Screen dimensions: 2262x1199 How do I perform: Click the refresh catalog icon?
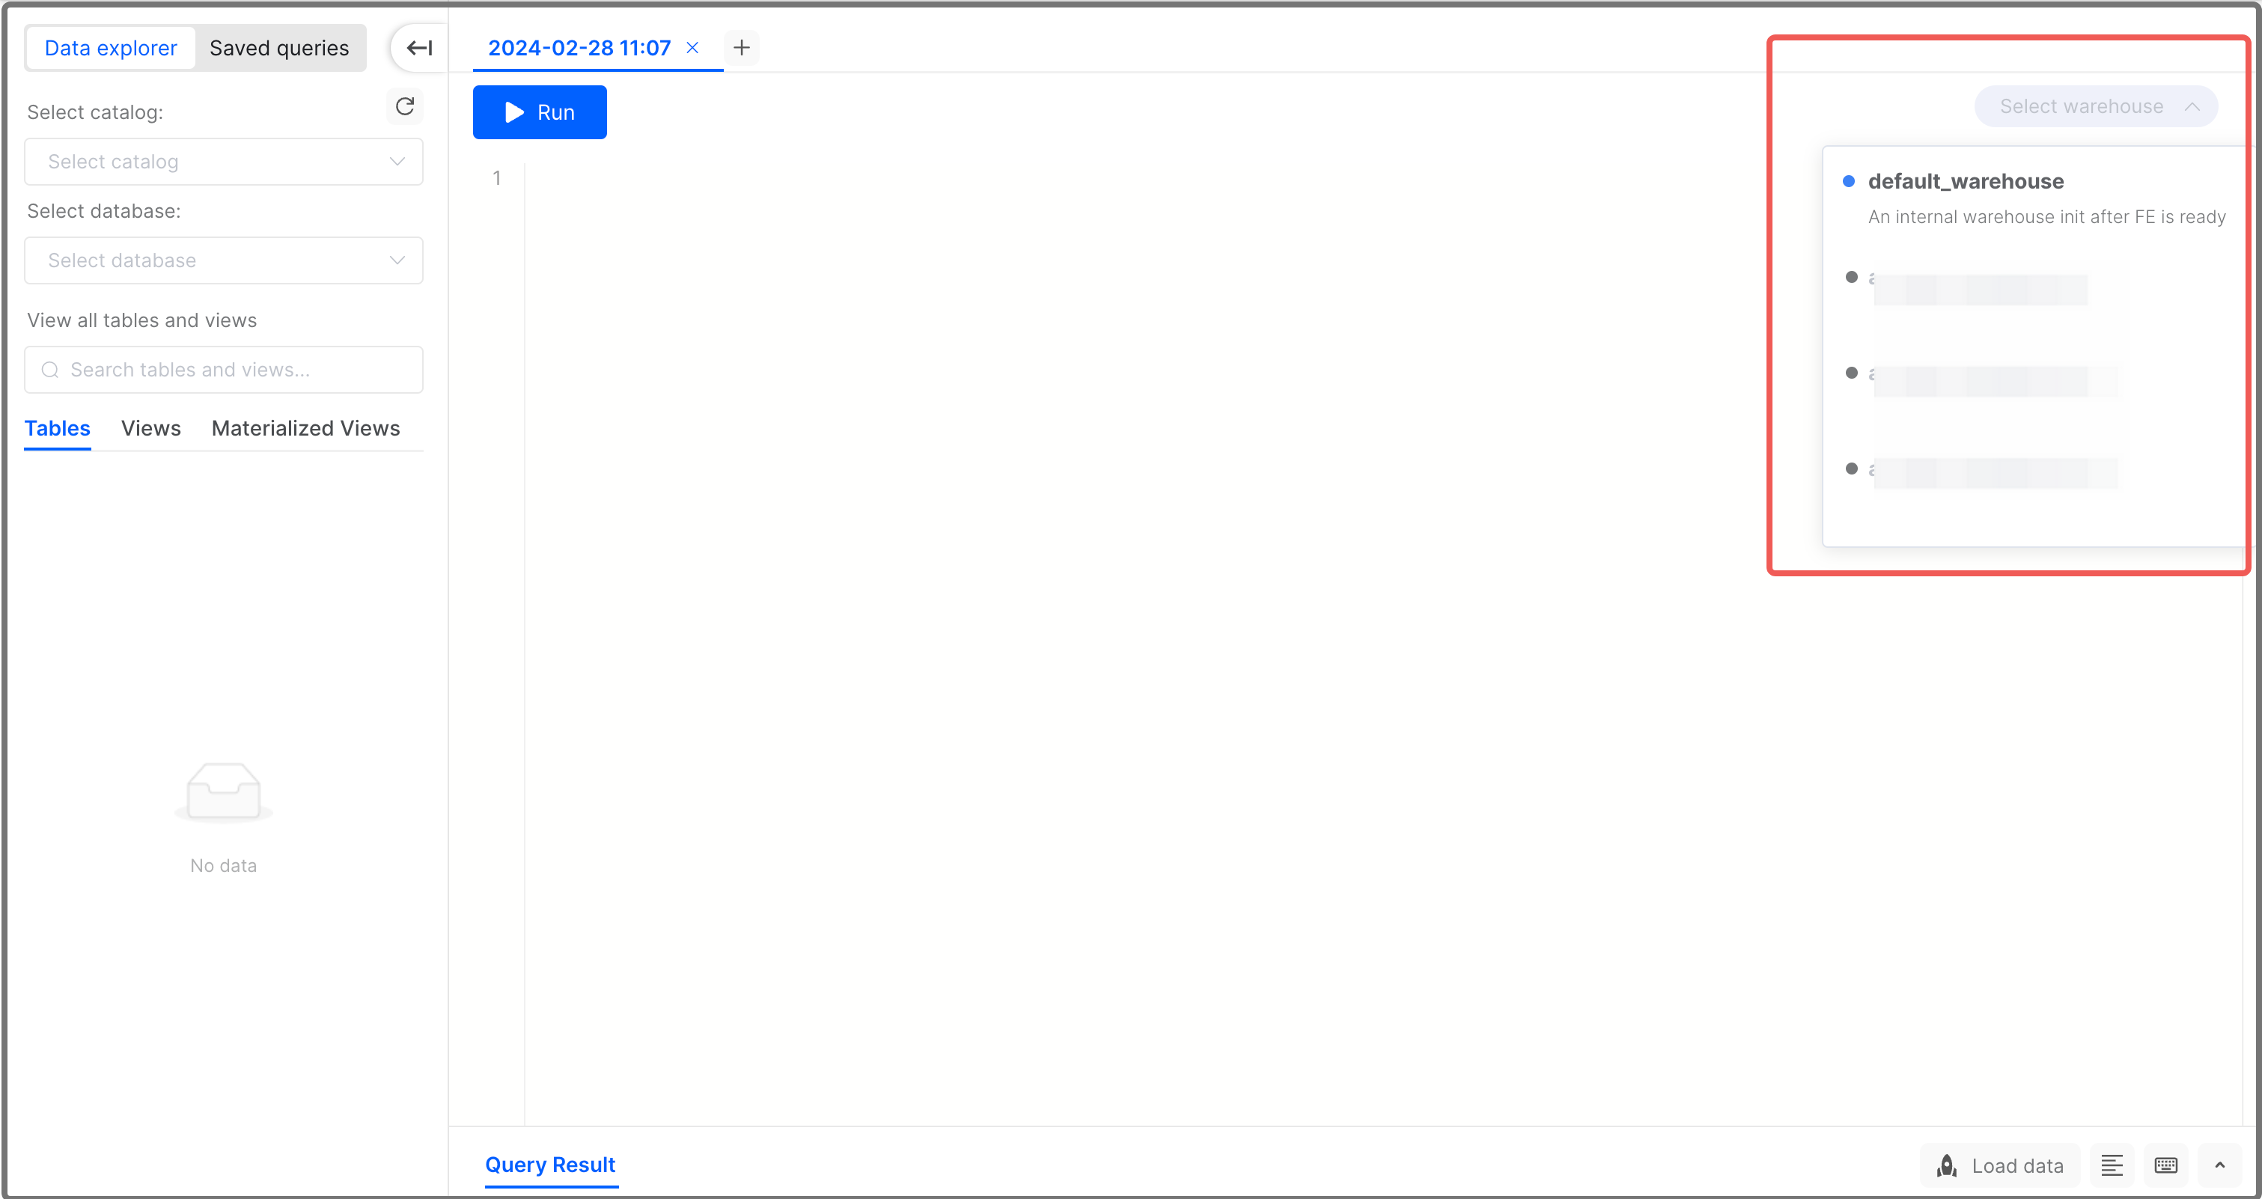point(404,106)
